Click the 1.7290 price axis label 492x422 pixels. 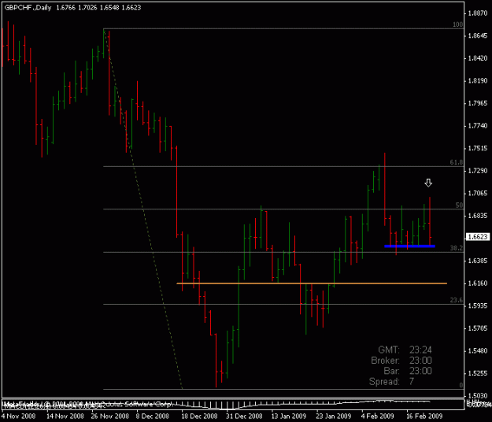[478, 171]
